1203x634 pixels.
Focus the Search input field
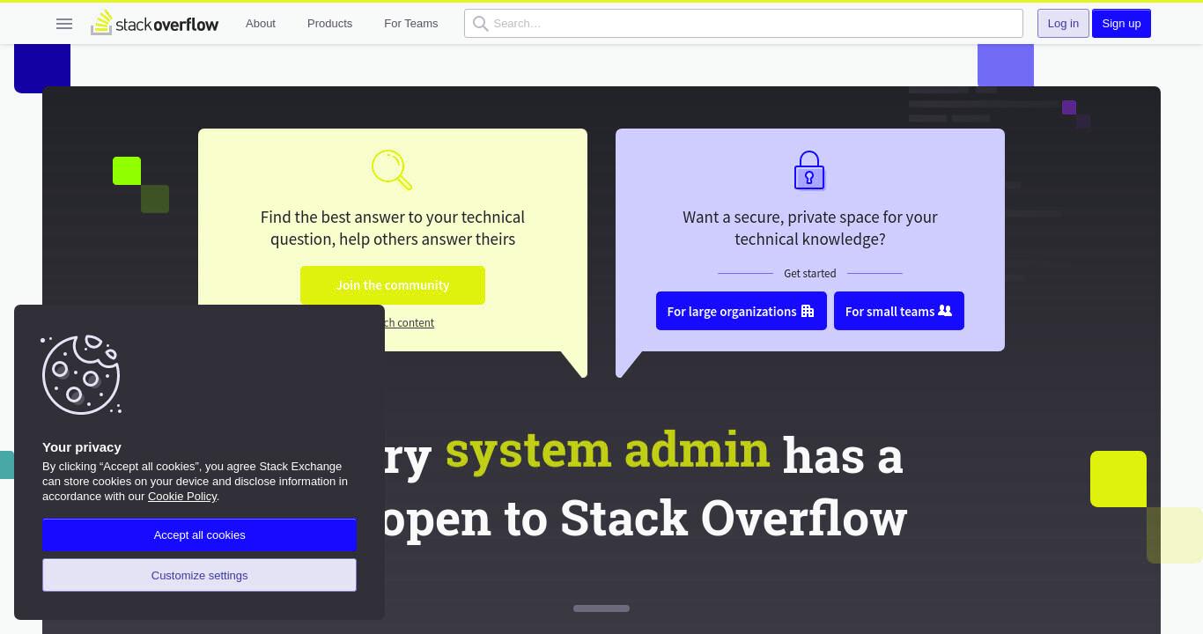743,24
